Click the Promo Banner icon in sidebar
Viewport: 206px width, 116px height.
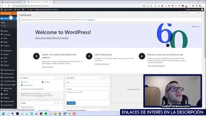pyautogui.click(x=2, y=105)
